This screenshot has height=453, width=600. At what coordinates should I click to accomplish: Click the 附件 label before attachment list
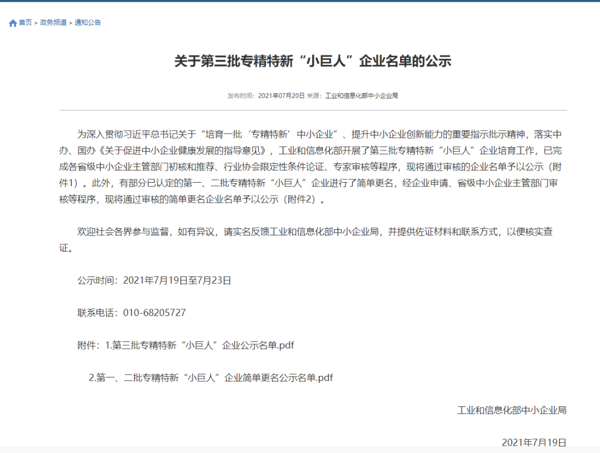88,345
